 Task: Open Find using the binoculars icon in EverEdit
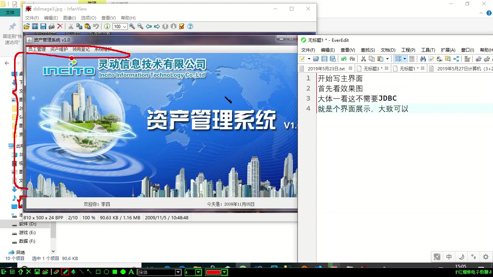coord(423,58)
